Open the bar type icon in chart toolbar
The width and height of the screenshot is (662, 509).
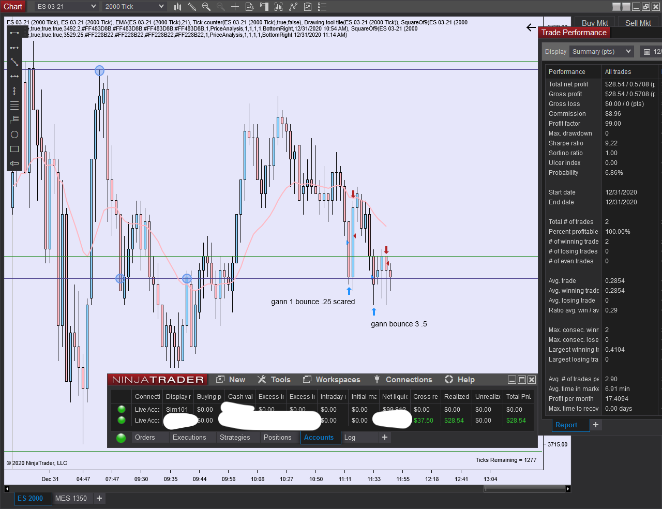(178, 7)
